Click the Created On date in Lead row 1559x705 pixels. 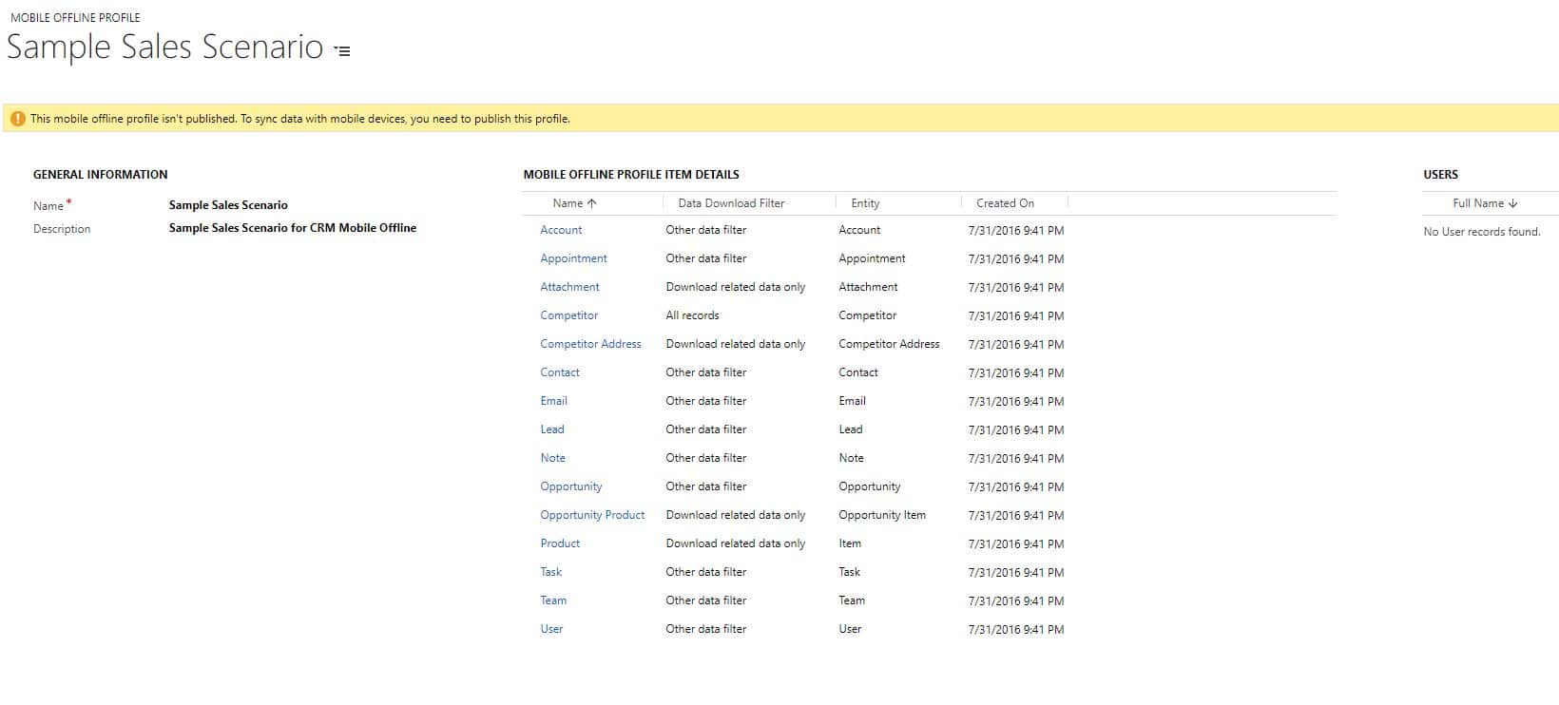point(1015,429)
